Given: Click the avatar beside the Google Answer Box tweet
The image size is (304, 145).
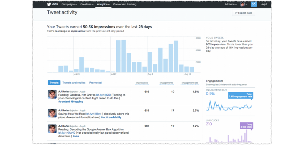Looking at the screenshot, I should click(x=52, y=129).
